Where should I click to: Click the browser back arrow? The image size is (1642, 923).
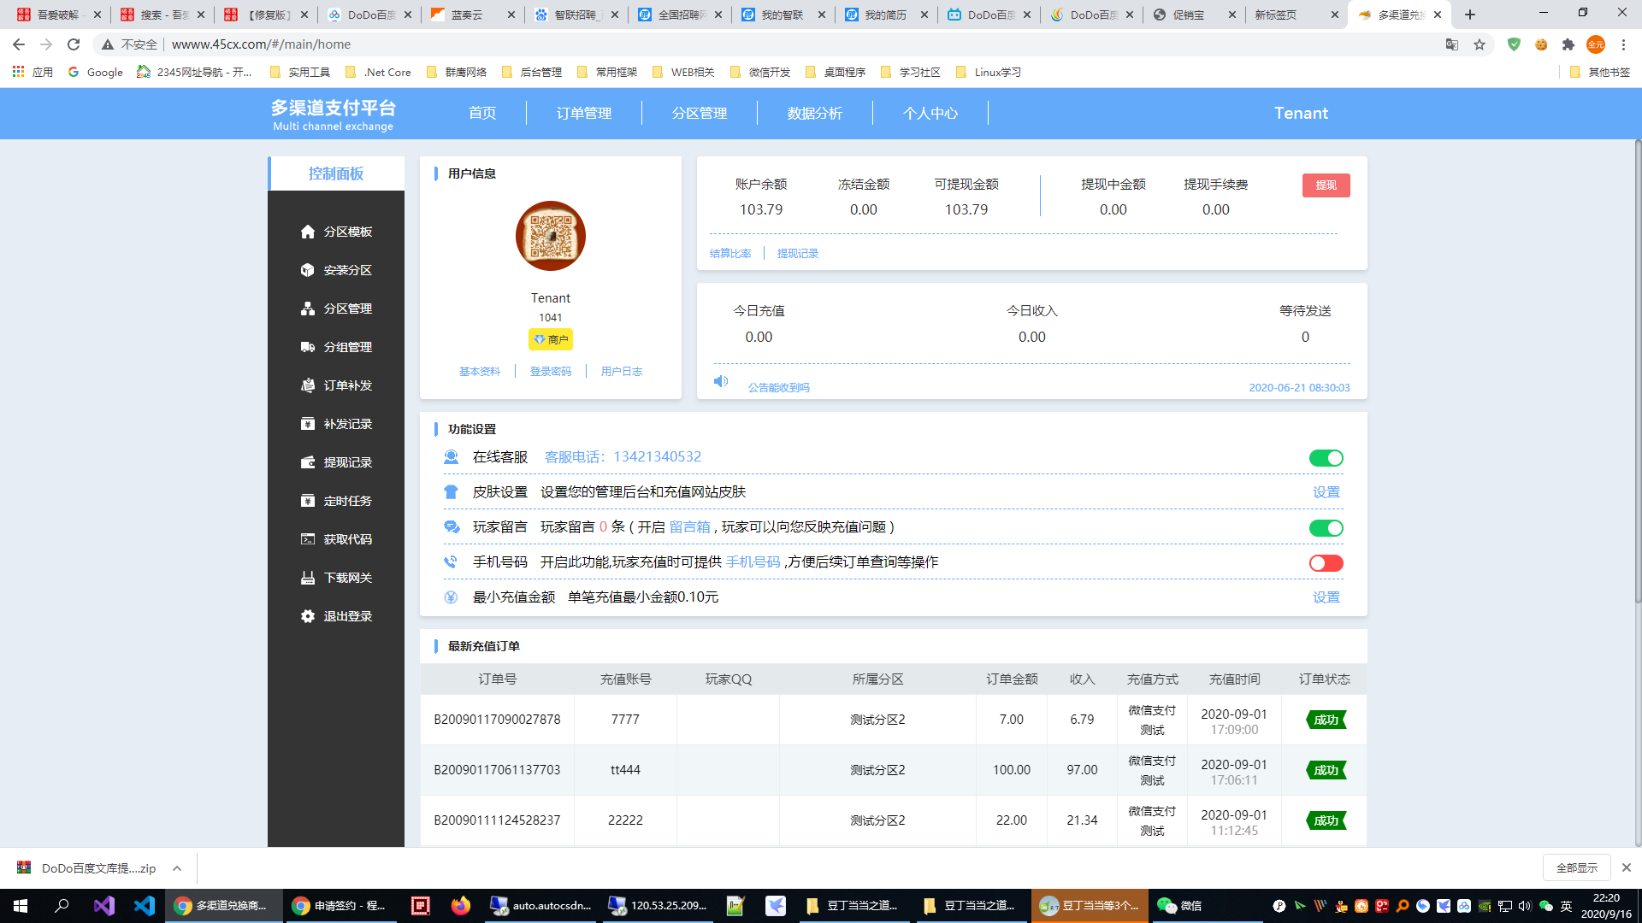coord(19,44)
